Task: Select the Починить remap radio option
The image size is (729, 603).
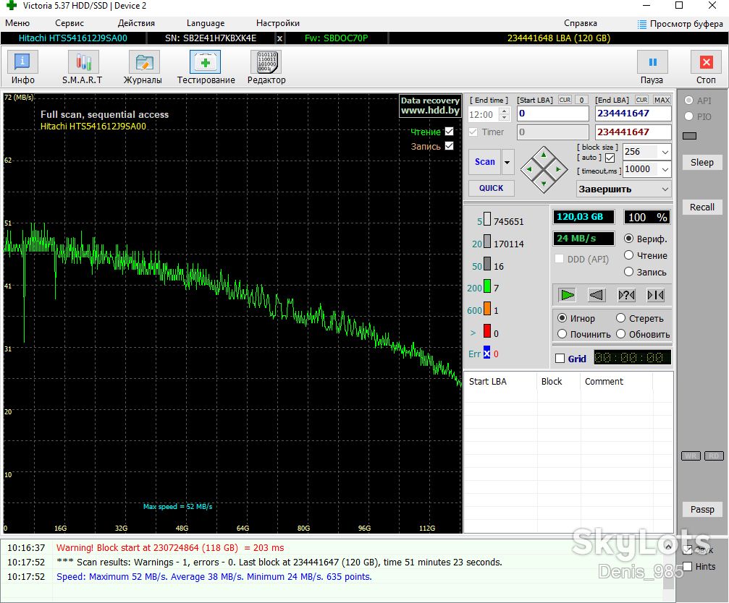Action: 562,334
